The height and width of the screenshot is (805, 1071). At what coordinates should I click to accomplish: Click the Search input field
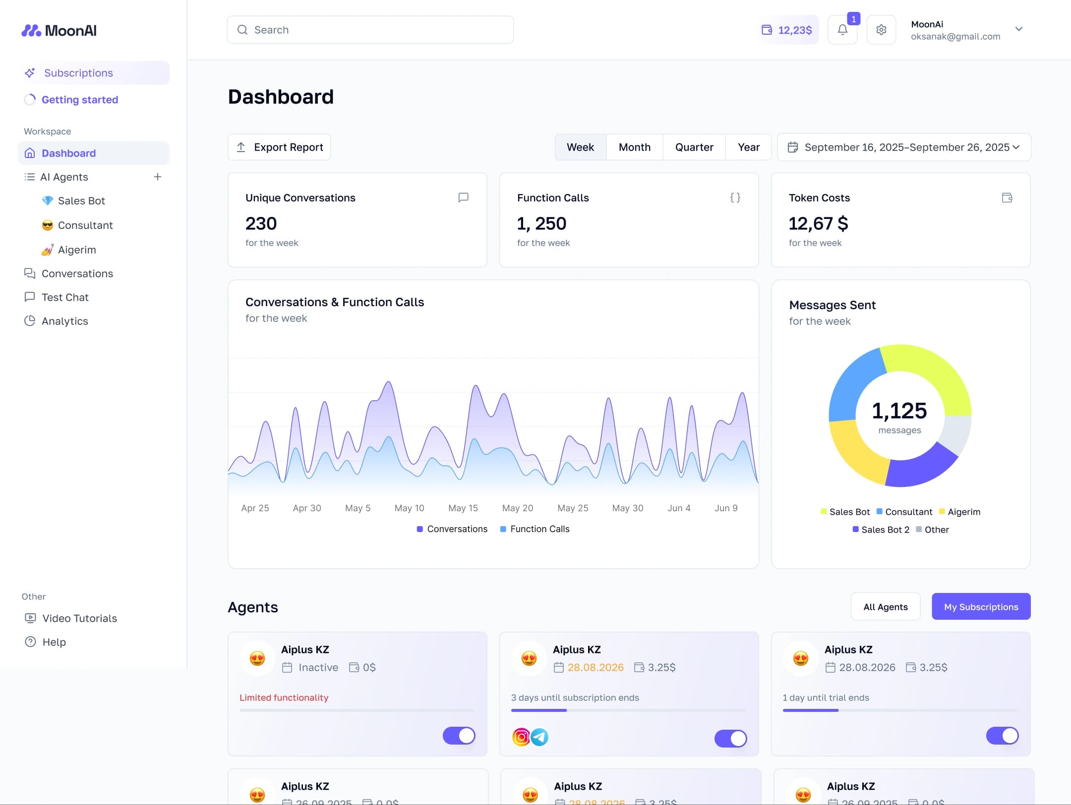pos(370,30)
